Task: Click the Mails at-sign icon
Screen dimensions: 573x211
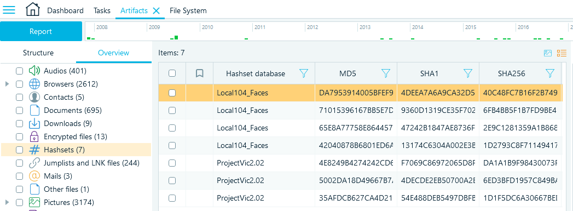Action: [34, 176]
